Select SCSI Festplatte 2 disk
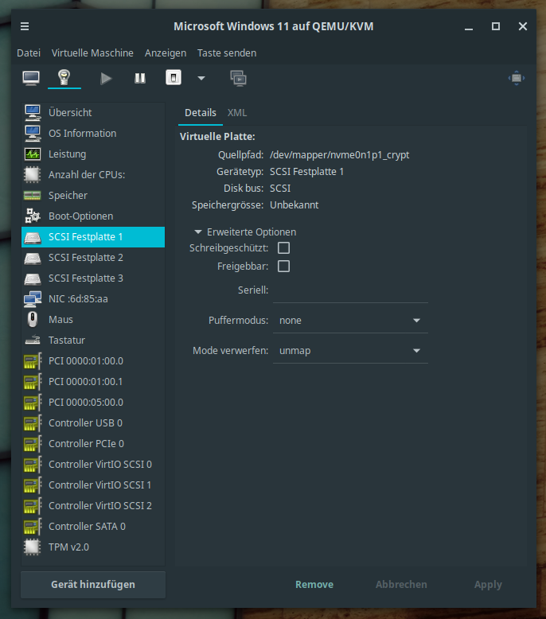The image size is (546, 619). click(93, 258)
